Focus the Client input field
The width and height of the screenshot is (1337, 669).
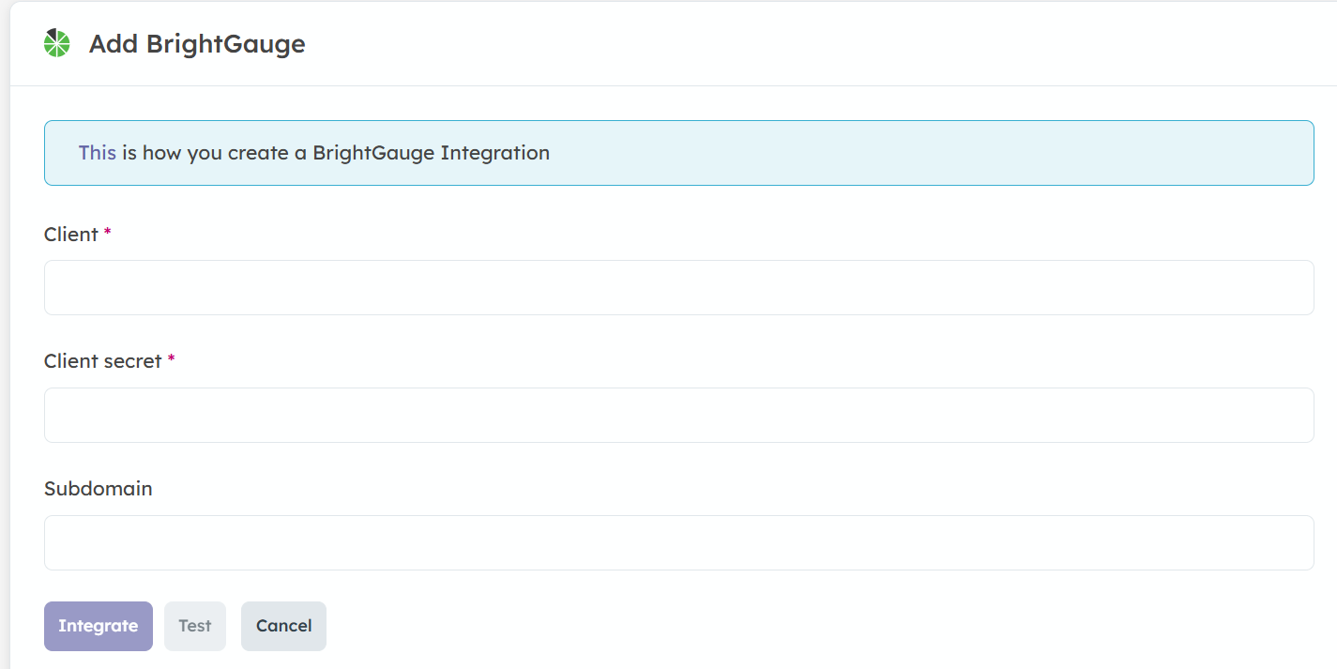point(678,287)
